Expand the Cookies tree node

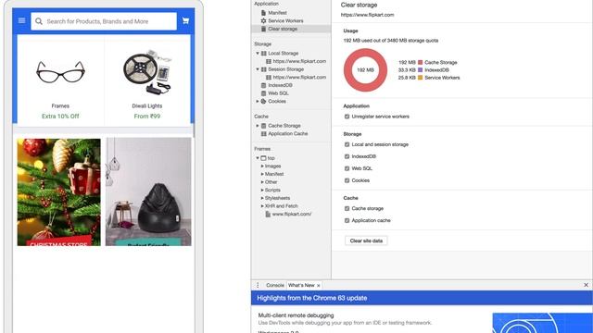click(x=258, y=101)
